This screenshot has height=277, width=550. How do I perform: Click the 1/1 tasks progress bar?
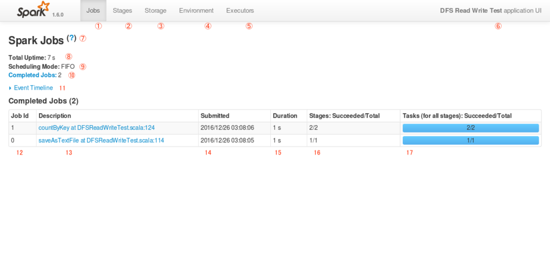pos(471,141)
